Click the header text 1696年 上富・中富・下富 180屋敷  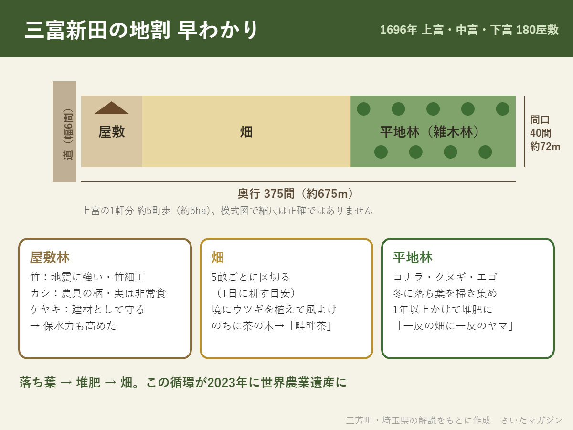click(x=469, y=30)
